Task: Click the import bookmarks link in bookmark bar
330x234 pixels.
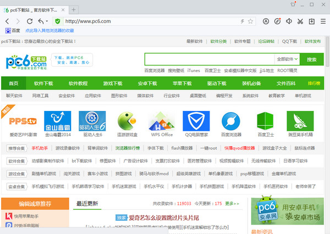Action: click(50, 31)
